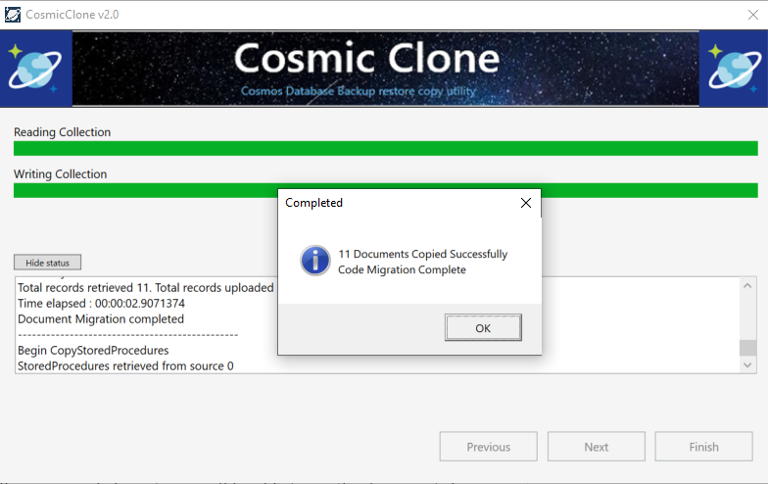Click the 'Document Migration completed' log line
768x484 pixels.
pos(101,319)
